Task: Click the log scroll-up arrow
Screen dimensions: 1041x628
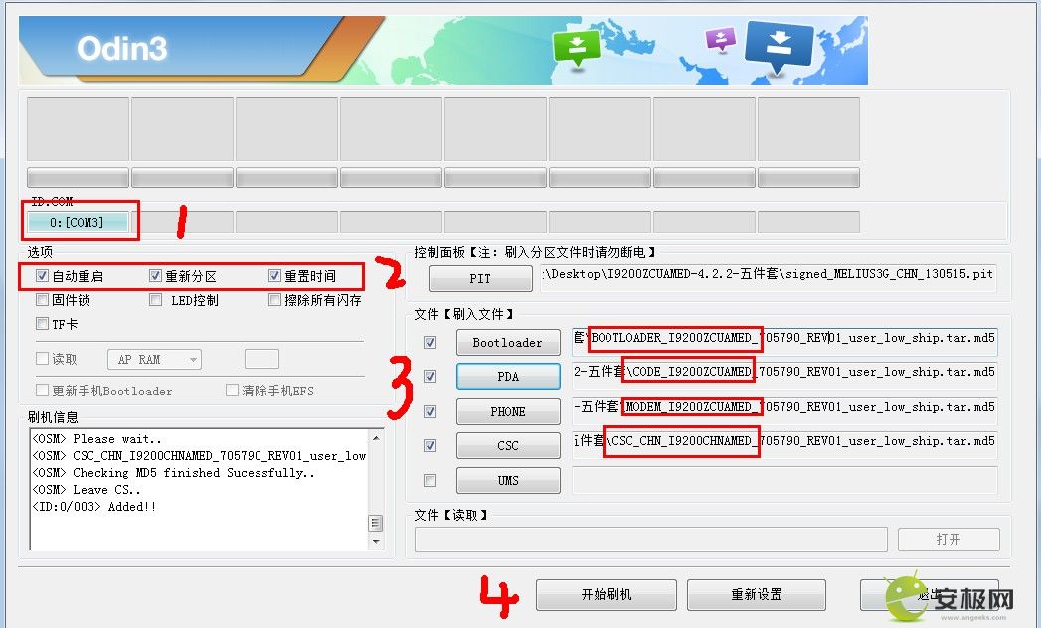Action: (376, 438)
